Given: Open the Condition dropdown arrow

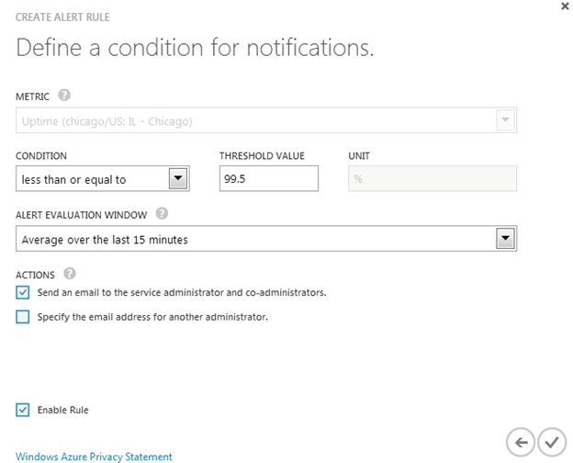Looking at the screenshot, I should (x=179, y=178).
